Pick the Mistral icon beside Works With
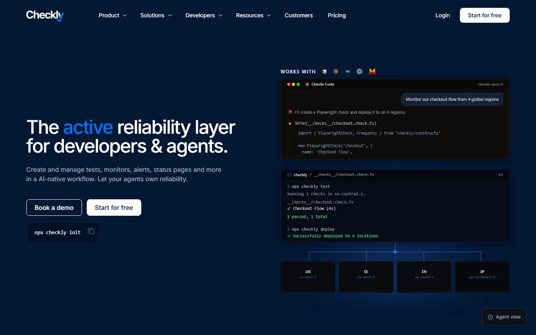This screenshot has width=536, height=335. (372, 72)
